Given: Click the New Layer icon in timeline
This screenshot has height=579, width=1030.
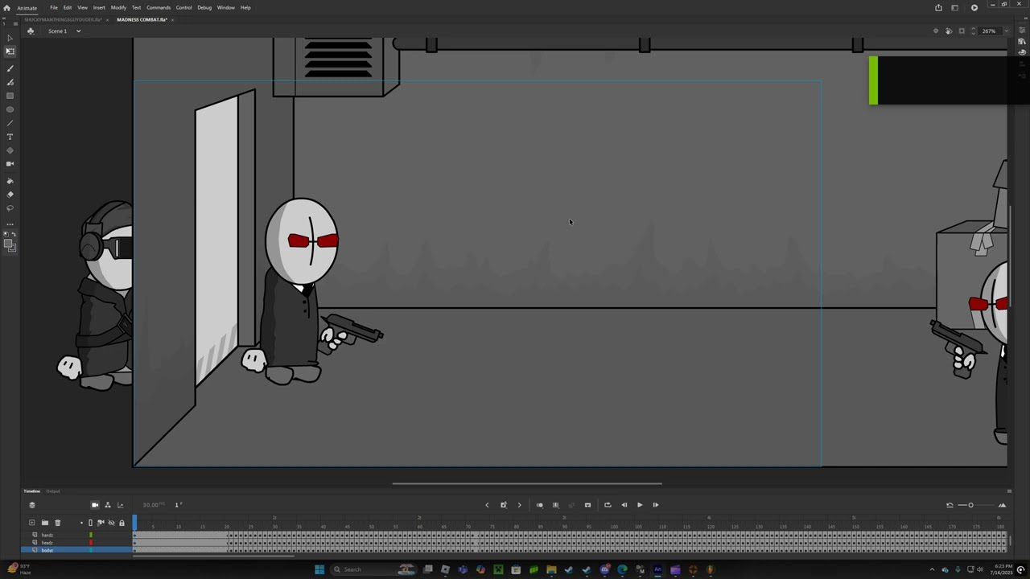Looking at the screenshot, I should click(x=31, y=523).
